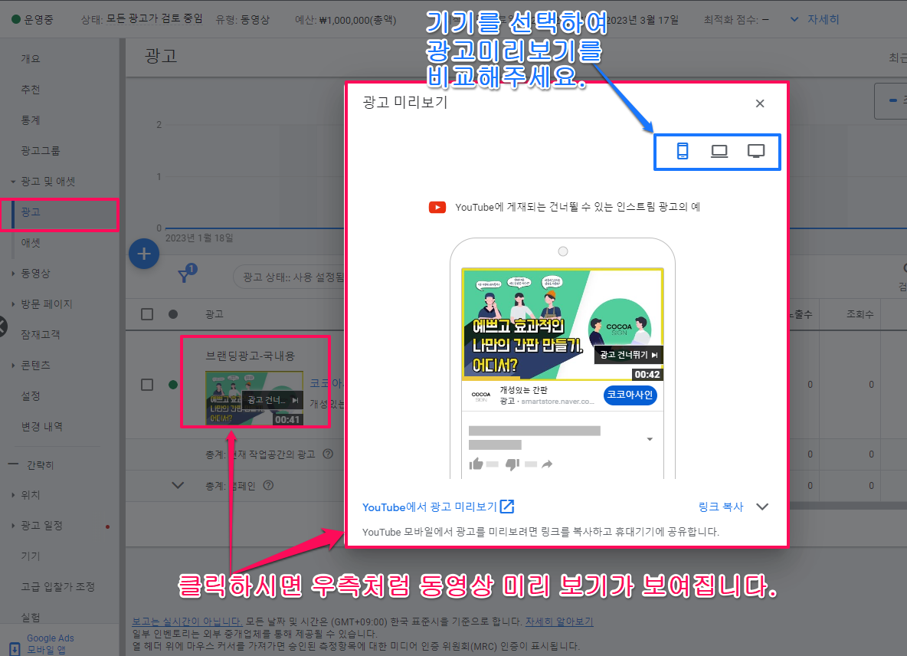Select the mobile phone preview device icon
The image size is (907, 656).
(x=683, y=151)
